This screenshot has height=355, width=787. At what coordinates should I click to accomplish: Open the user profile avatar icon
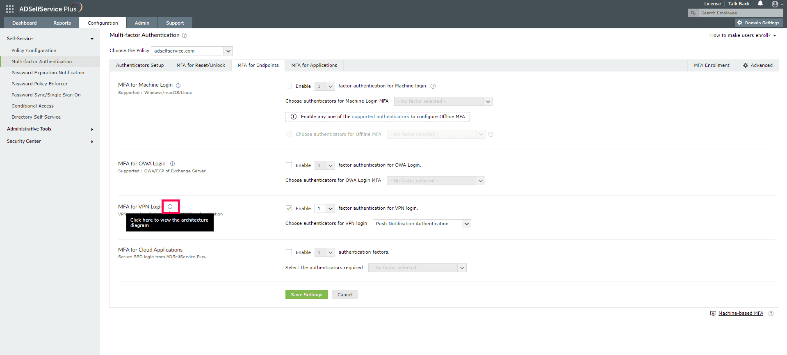775,4
